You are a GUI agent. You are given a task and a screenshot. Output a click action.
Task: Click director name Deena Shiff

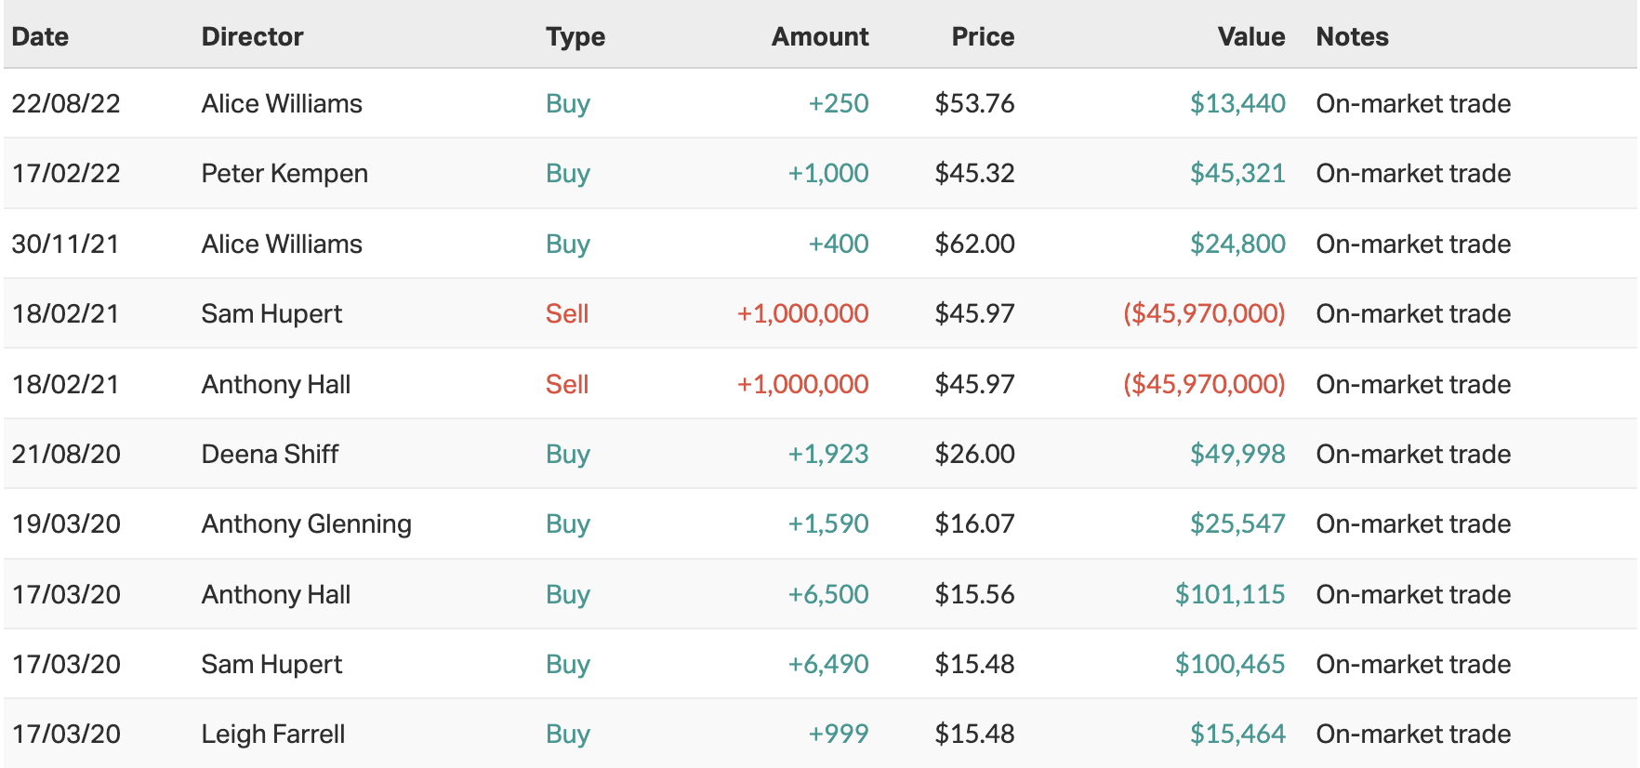pos(270,454)
